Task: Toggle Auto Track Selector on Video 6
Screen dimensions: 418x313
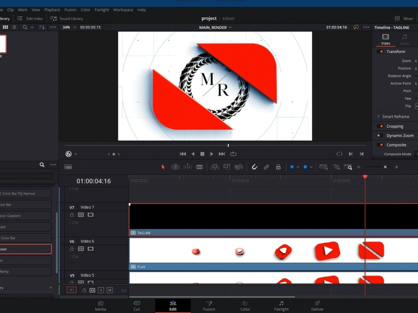Action: [x=81, y=249]
